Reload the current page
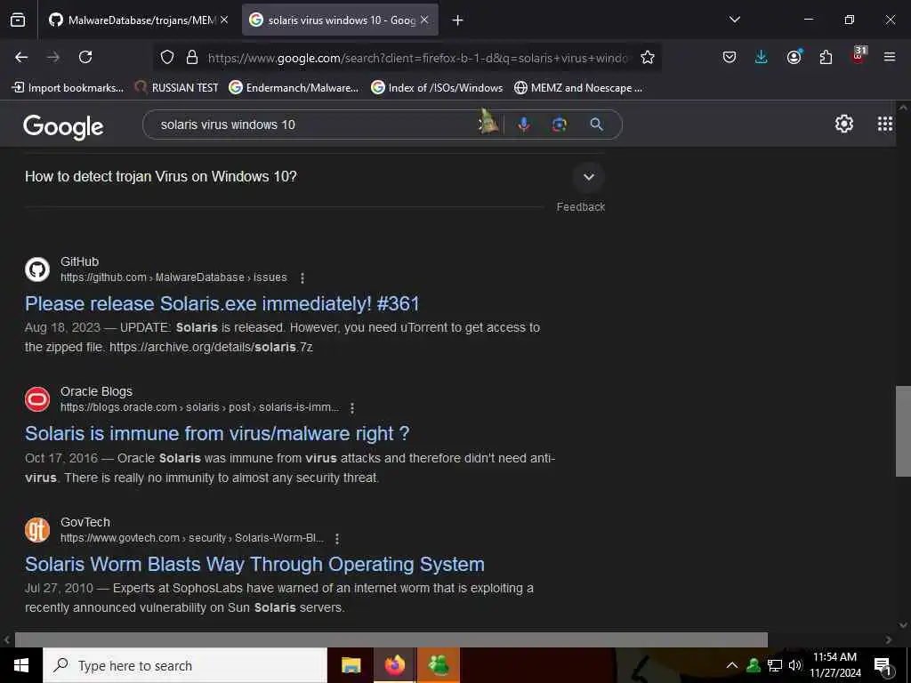This screenshot has height=683, width=911. point(85,57)
